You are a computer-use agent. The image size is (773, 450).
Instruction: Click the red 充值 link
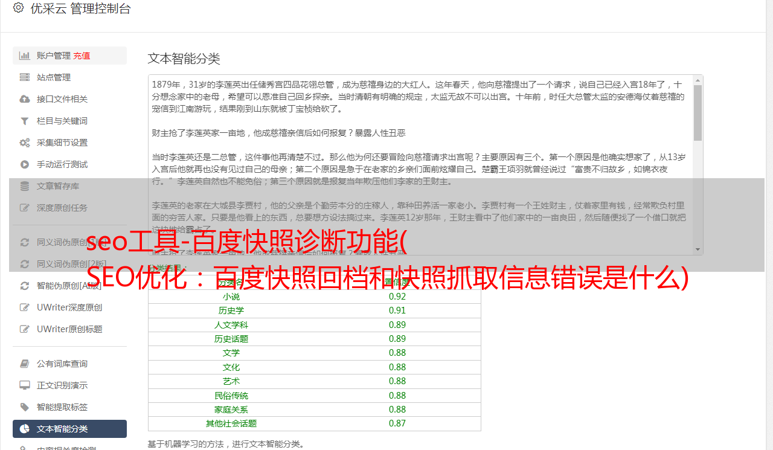click(82, 56)
